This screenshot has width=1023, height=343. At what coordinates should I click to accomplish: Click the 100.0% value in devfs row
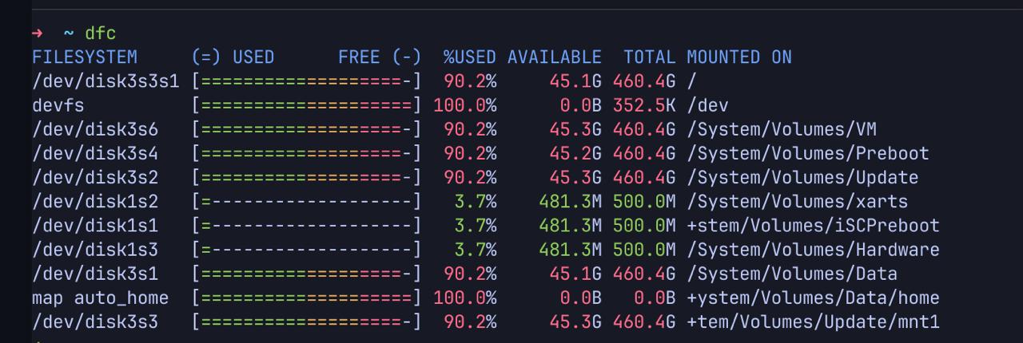tap(464, 105)
